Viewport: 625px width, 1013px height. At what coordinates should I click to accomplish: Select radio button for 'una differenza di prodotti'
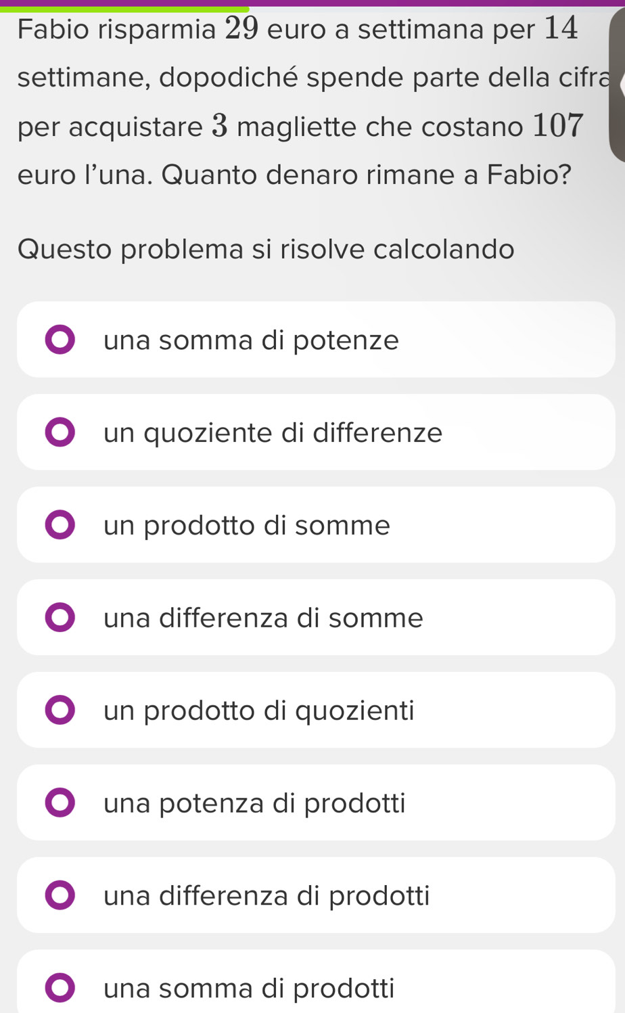point(60,896)
